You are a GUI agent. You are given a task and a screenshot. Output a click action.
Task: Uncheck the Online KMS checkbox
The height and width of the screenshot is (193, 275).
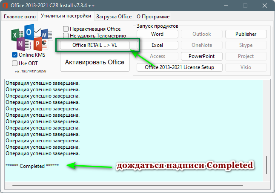point(15,55)
